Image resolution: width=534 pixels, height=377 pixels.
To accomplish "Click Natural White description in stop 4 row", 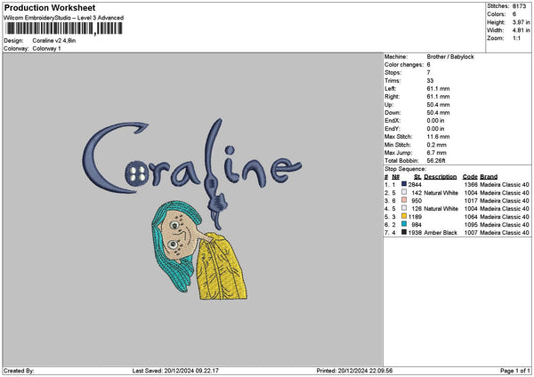I will (441, 209).
